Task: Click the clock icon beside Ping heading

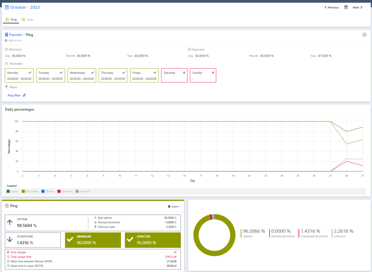Action: (x=7, y=206)
